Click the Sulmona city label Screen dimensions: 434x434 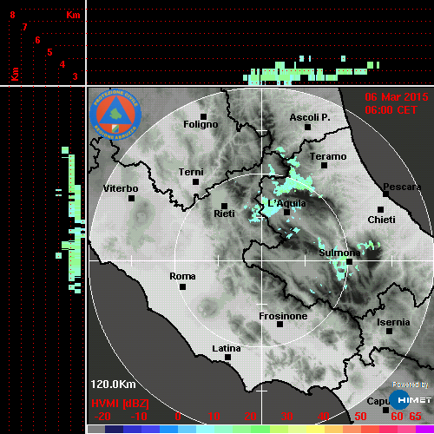tap(339, 253)
